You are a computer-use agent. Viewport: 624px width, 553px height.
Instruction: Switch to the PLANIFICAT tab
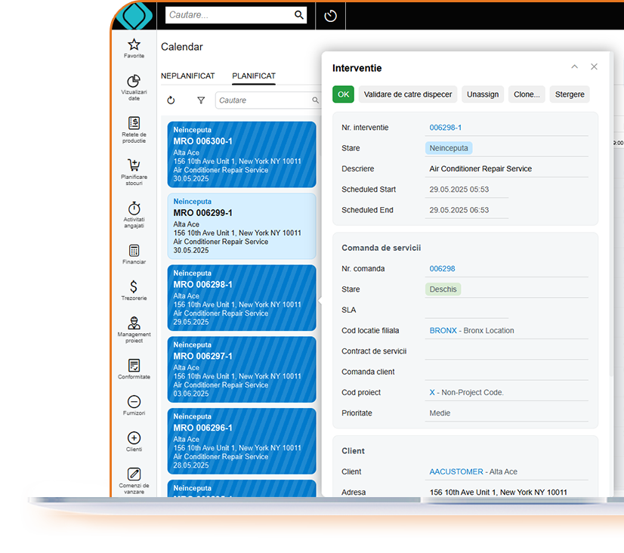pos(254,76)
